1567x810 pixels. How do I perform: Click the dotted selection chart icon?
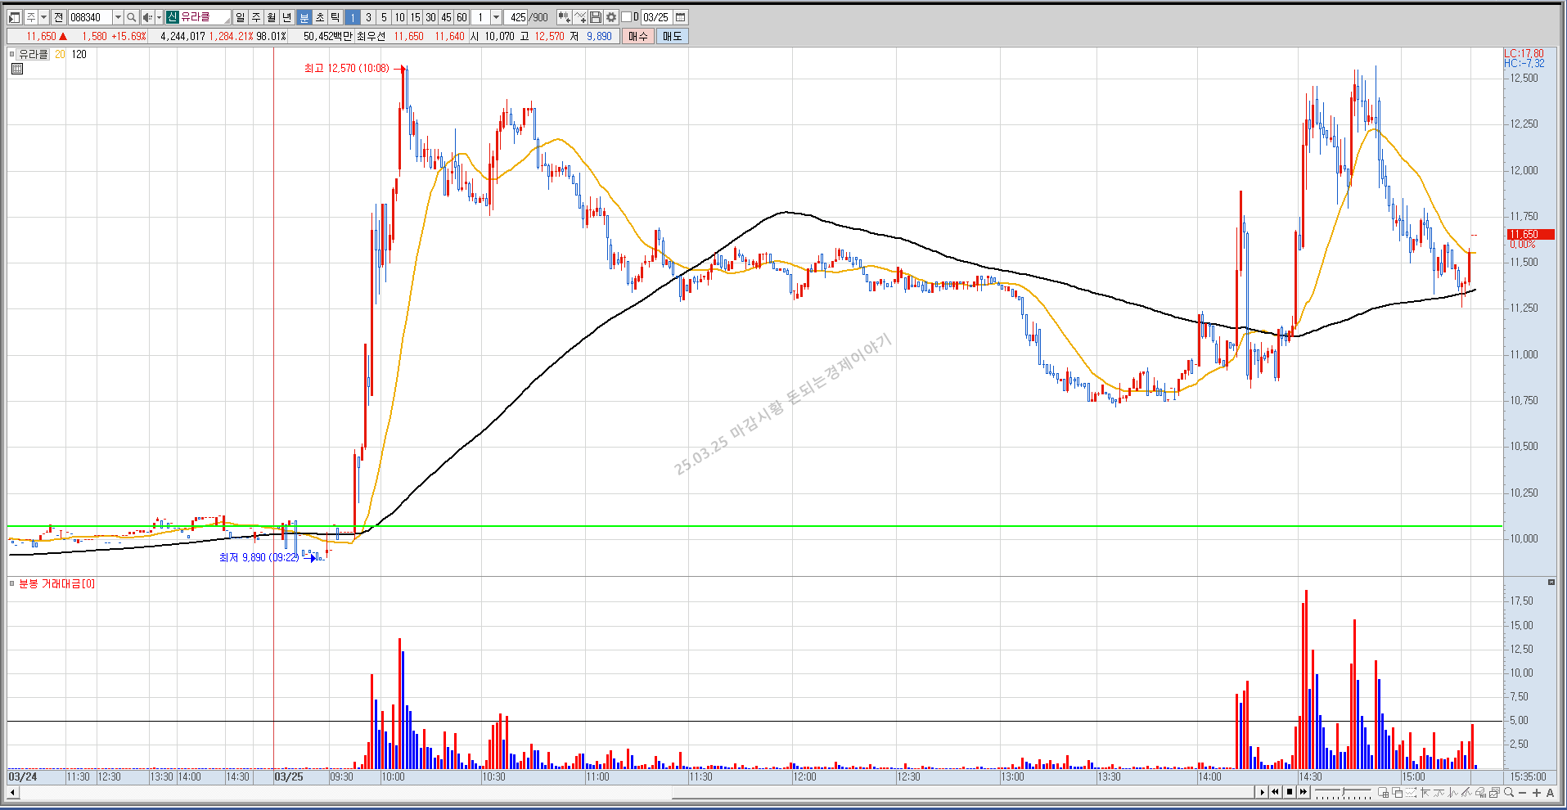click(1411, 792)
